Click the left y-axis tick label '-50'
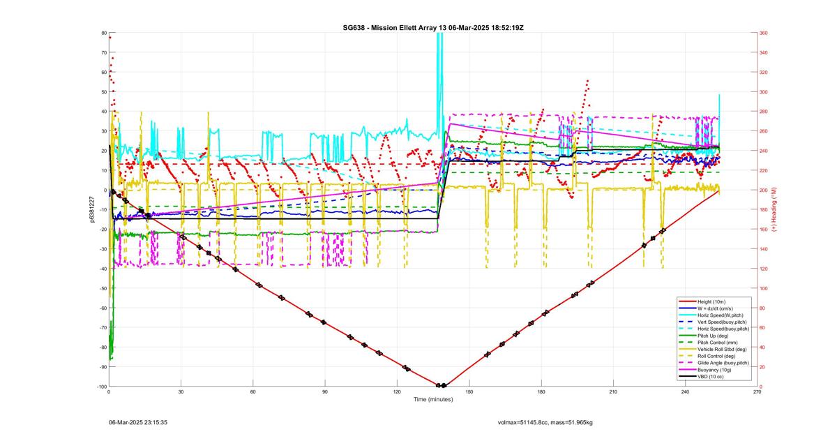837x434 pixels. 103,288
